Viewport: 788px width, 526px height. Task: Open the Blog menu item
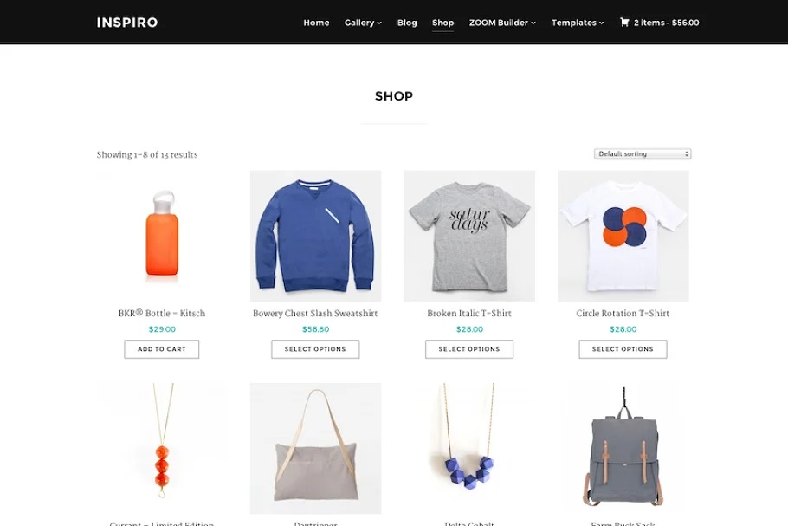(x=407, y=23)
